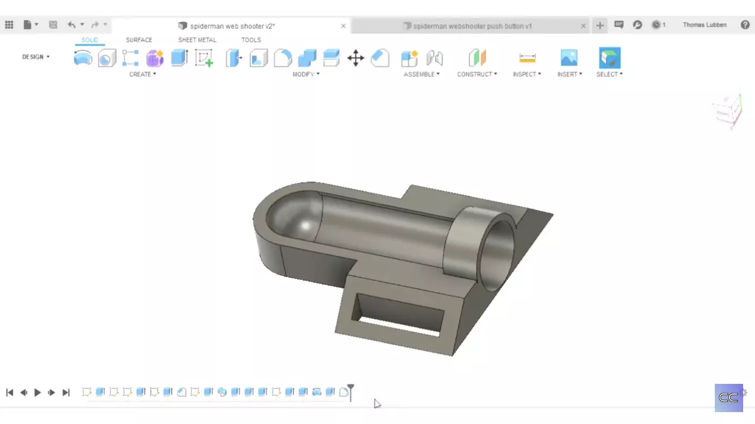This screenshot has height=424, width=755.
Task: Expand the INSERT menu
Action: (569, 74)
